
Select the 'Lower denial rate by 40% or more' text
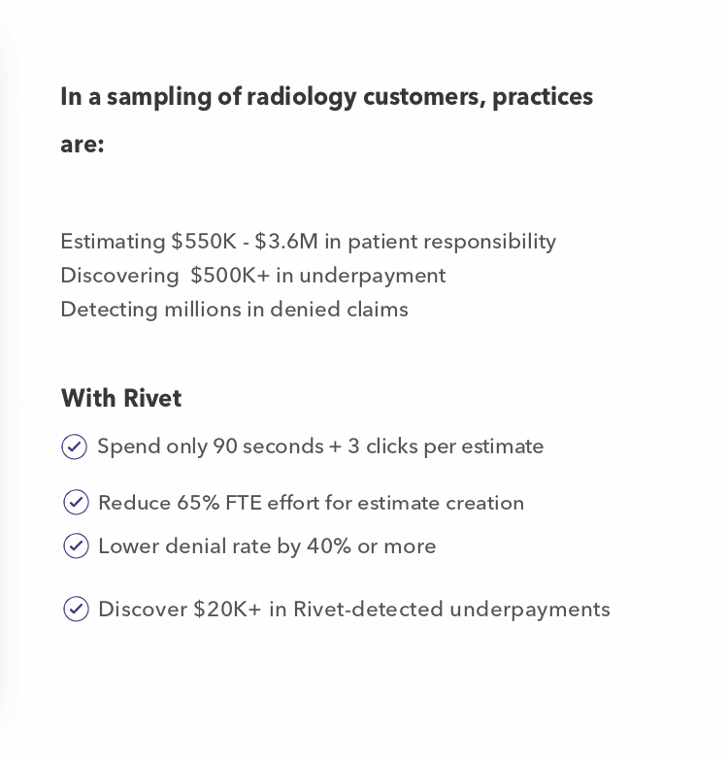click(267, 546)
